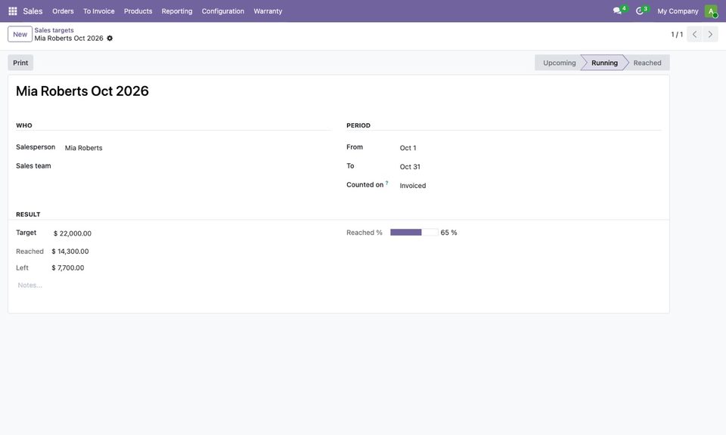Open the Warranty menu
This screenshot has height=435, width=726.
[x=268, y=11]
